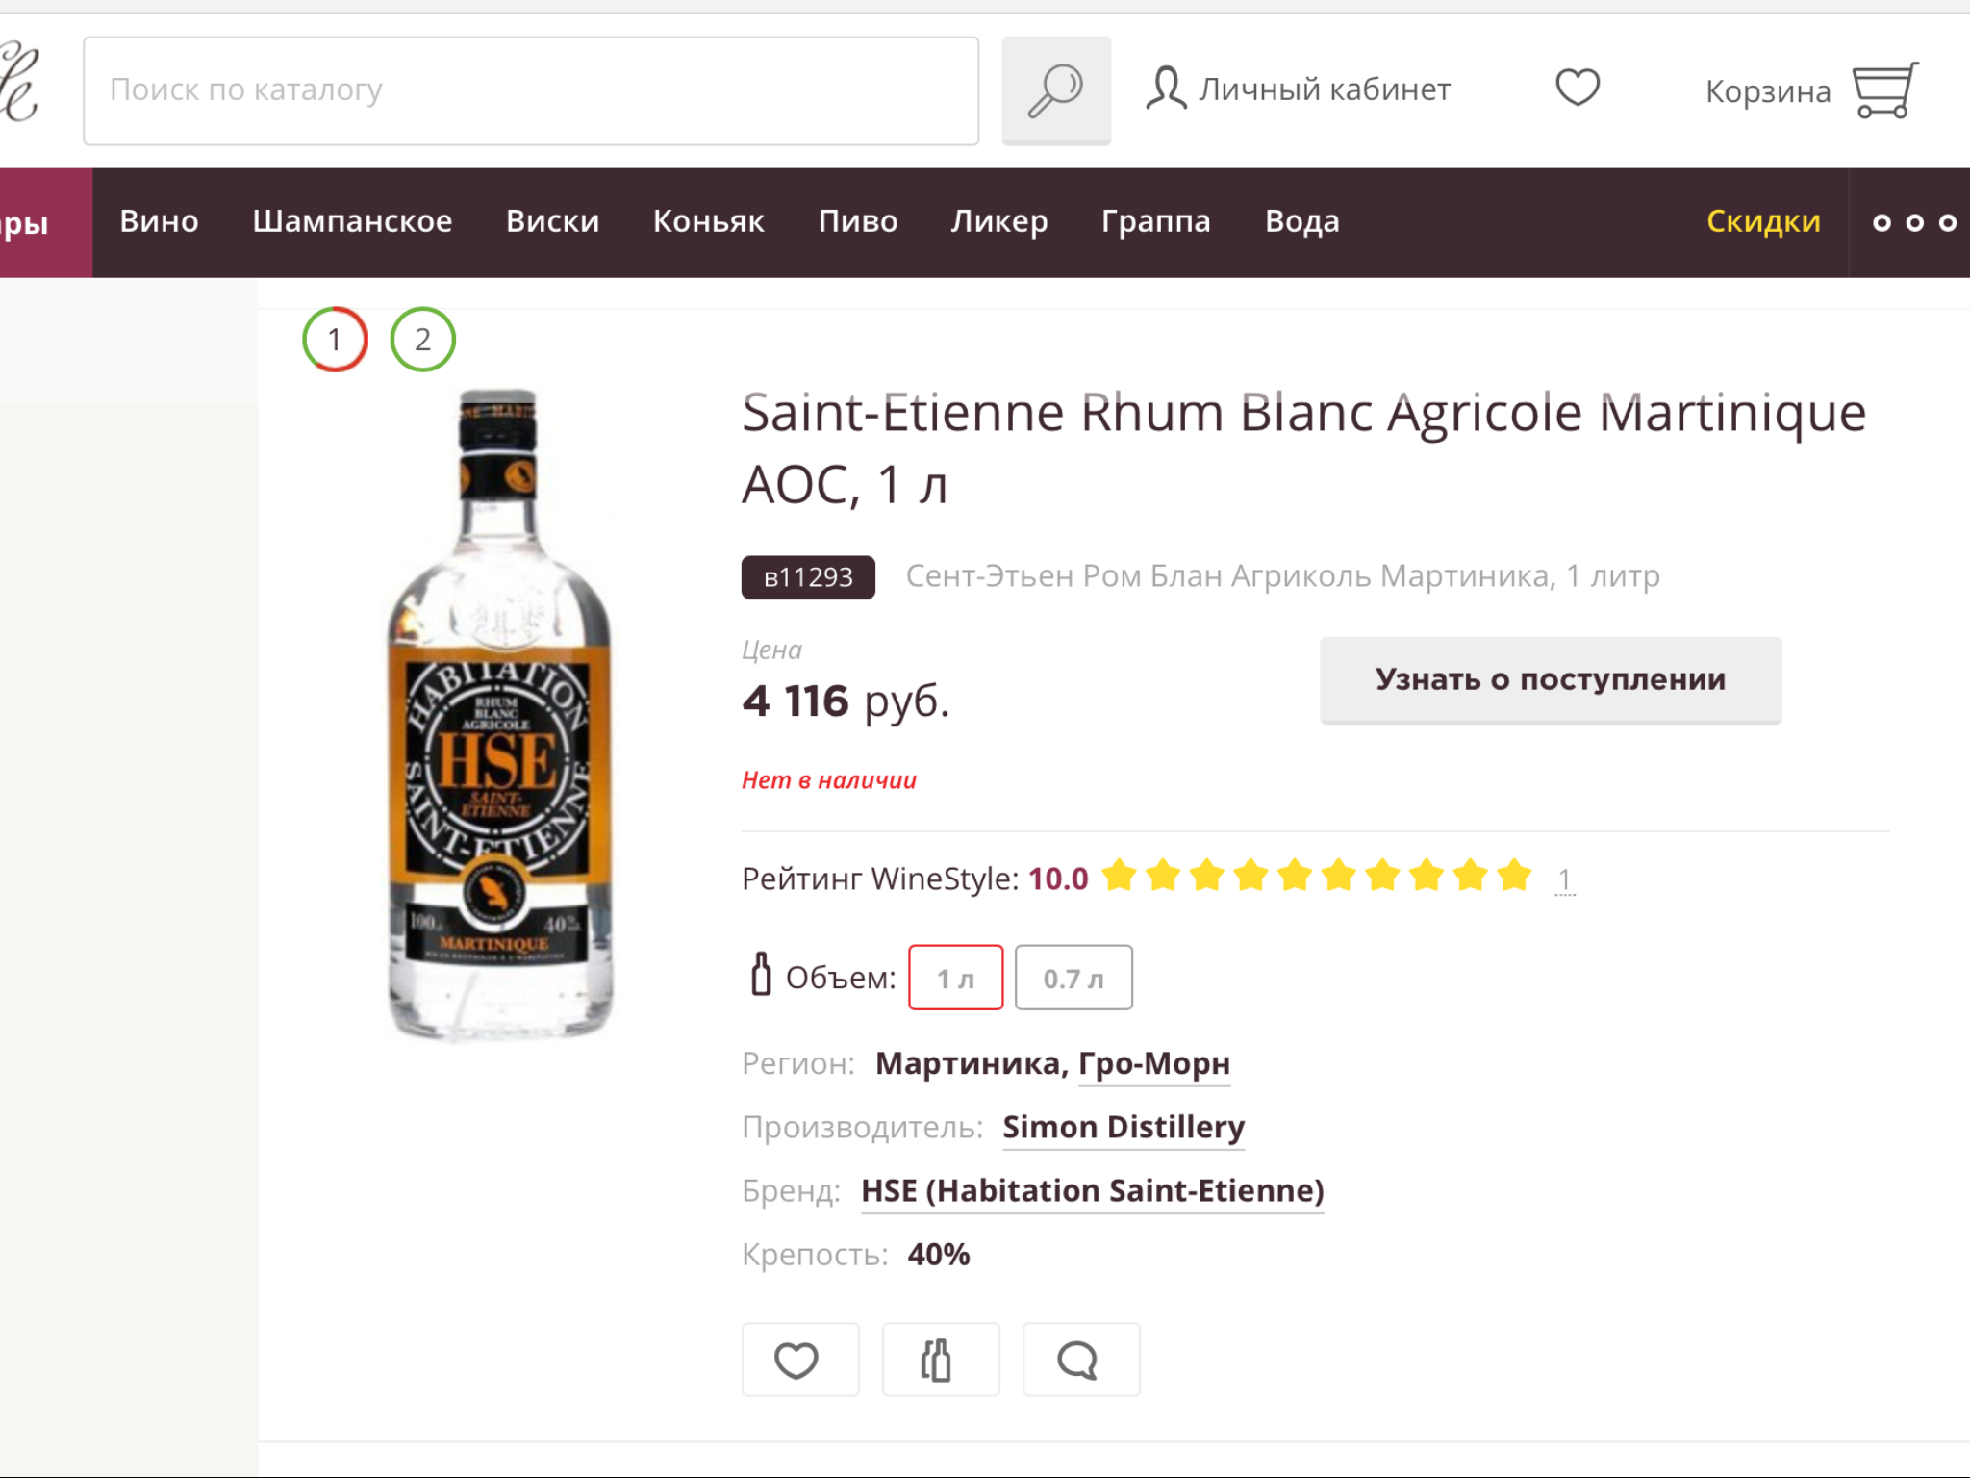Open the favorites heart in header

[1578, 88]
